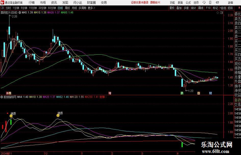Image resolution: width=241 pixels, height=155 pixels.
Task: Click the 多股 button
Action: [186, 8]
